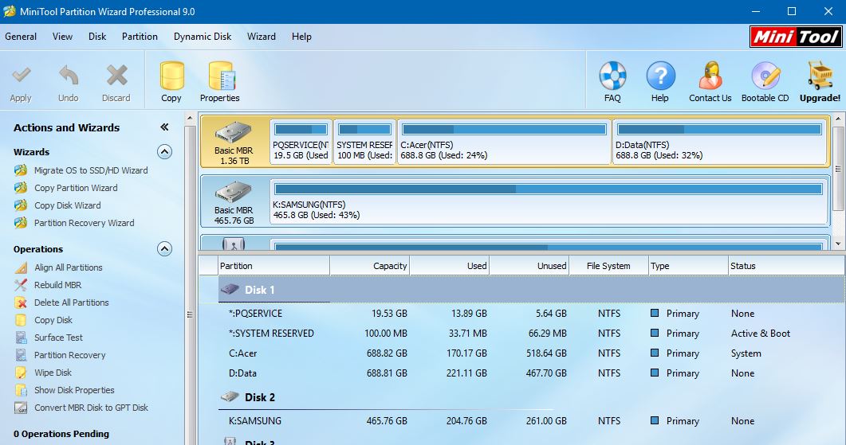Image resolution: width=846 pixels, height=445 pixels.
Task: Open the Wizard menu
Action: point(262,37)
